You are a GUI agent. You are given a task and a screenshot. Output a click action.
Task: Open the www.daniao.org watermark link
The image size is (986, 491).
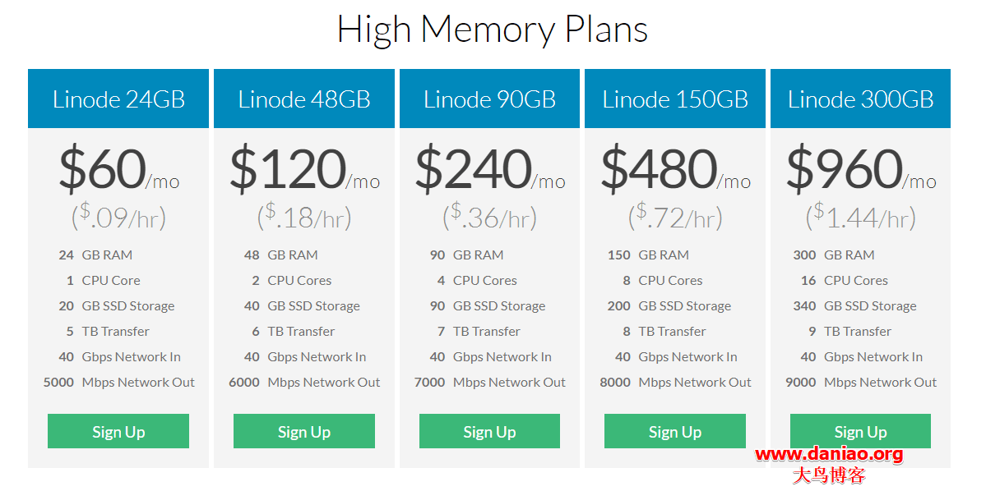click(828, 454)
